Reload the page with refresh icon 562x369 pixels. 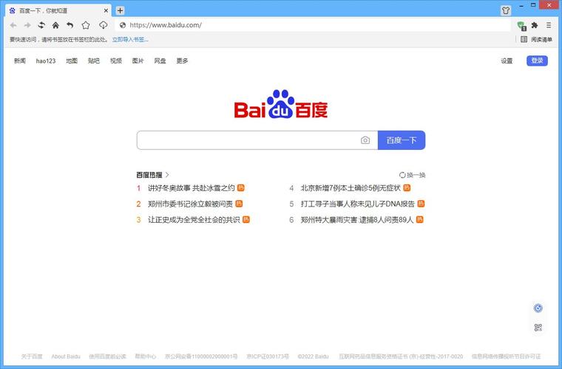(41, 25)
